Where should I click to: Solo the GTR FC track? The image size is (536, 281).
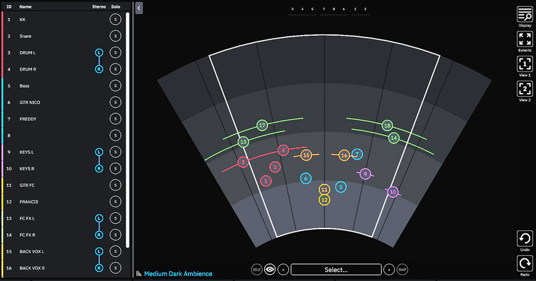click(x=116, y=185)
